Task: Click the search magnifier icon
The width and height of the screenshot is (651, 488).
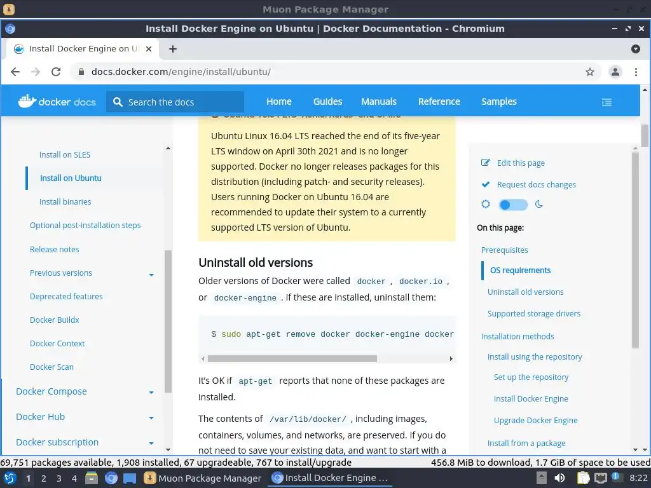Action: tap(118, 102)
